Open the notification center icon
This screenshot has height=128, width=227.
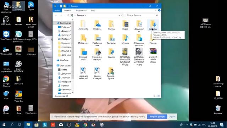coord(222,125)
